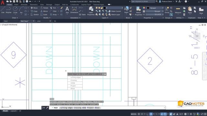Toggle grid display in status bar
Image resolution: width=207 pixels, height=116 pixels.
click(139, 114)
